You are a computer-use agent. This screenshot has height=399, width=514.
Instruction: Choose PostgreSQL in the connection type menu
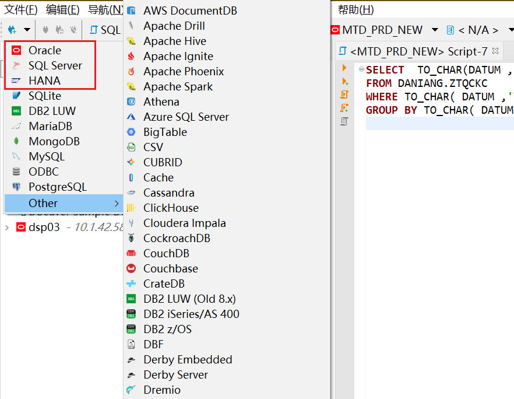57,187
